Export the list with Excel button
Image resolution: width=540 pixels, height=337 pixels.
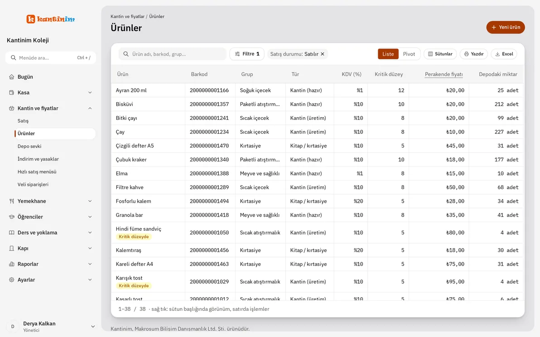[x=504, y=54]
